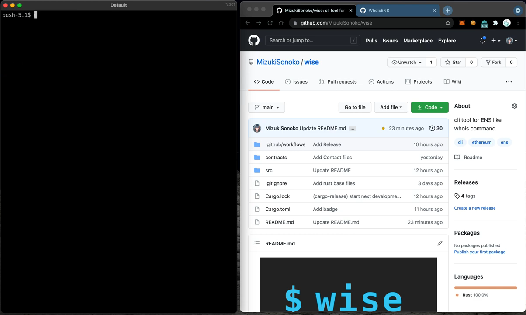Open the browser extensions puzzle icon
The height and width of the screenshot is (315, 526).
(495, 23)
